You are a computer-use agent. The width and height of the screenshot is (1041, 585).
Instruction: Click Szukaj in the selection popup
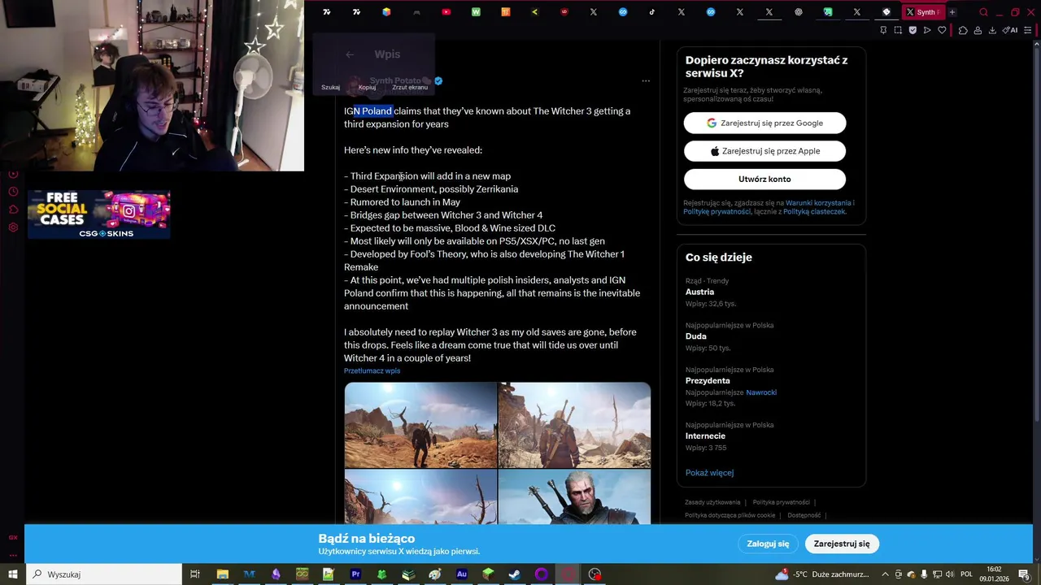[330, 87]
